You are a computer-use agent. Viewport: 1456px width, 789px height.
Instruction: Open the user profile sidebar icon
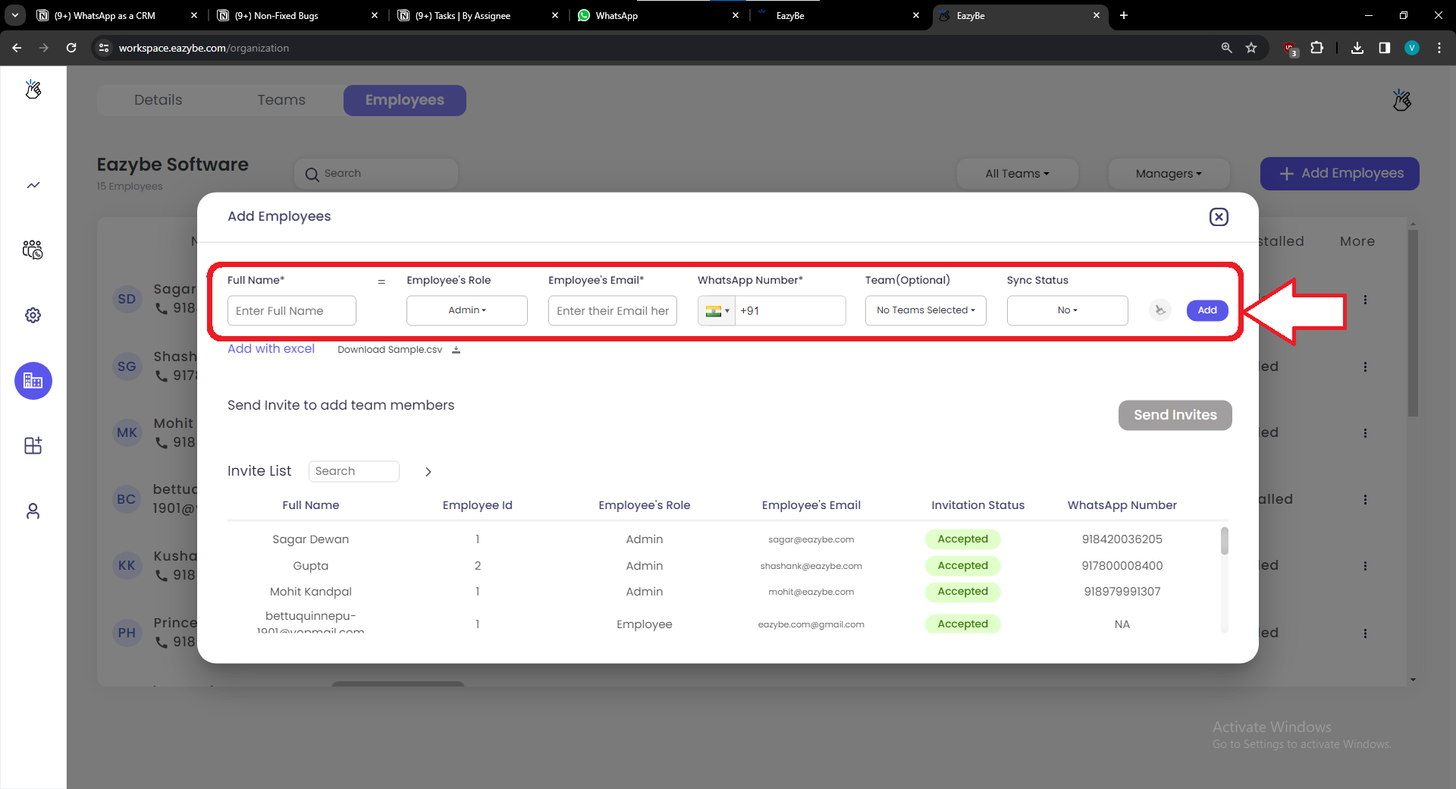(x=33, y=511)
